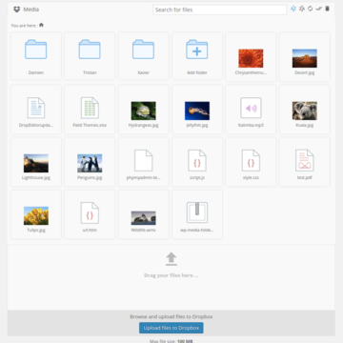Viewport: 343px width, 343px height.
Task: Select the Field Themes.xlsx spreadsheet
Action: click(90, 109)
